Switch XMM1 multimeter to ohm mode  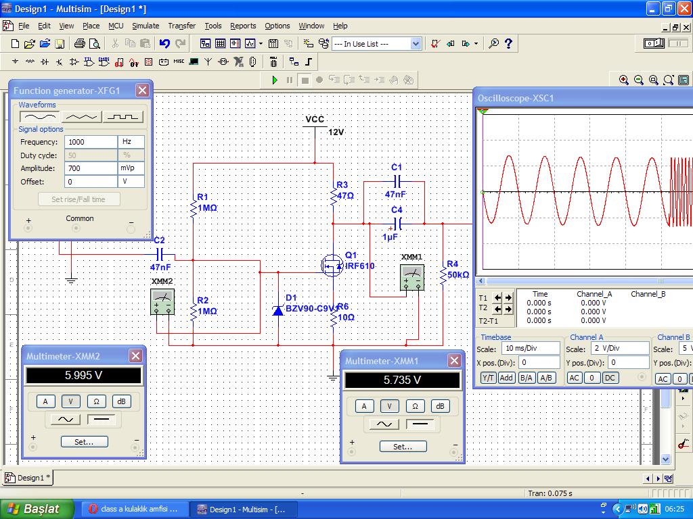[415, 406]
